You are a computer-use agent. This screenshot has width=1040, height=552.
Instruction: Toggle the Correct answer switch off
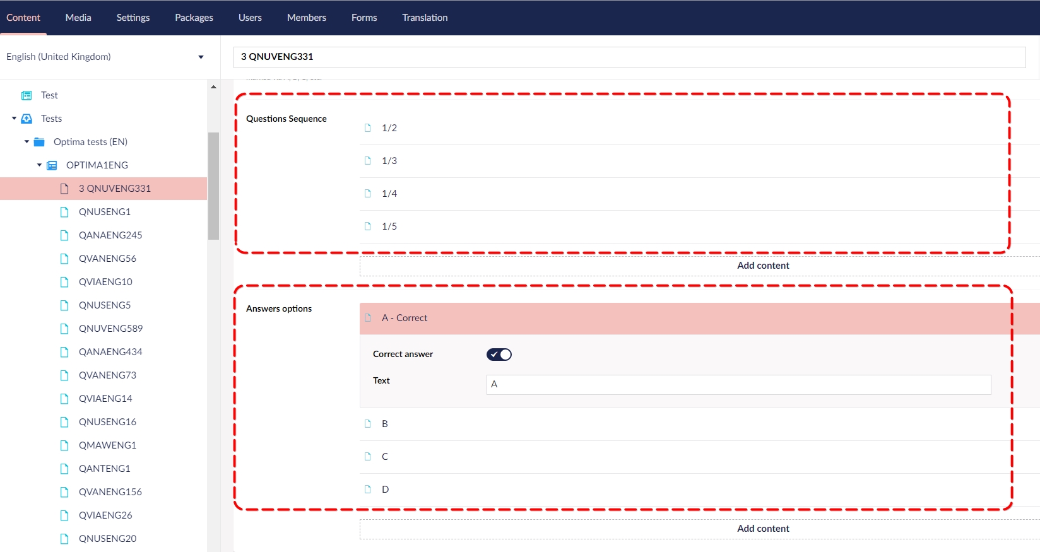(x=499, y=355)
